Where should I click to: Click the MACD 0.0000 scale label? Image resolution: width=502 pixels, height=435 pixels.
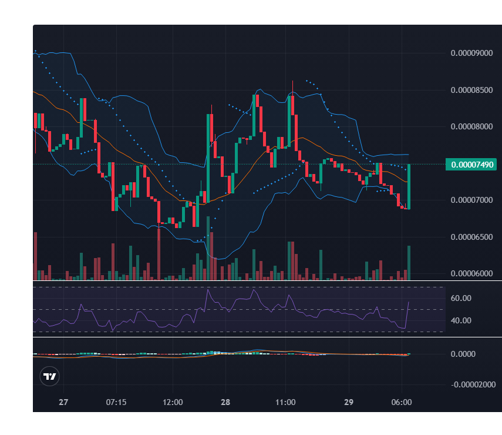click(463, 354)
